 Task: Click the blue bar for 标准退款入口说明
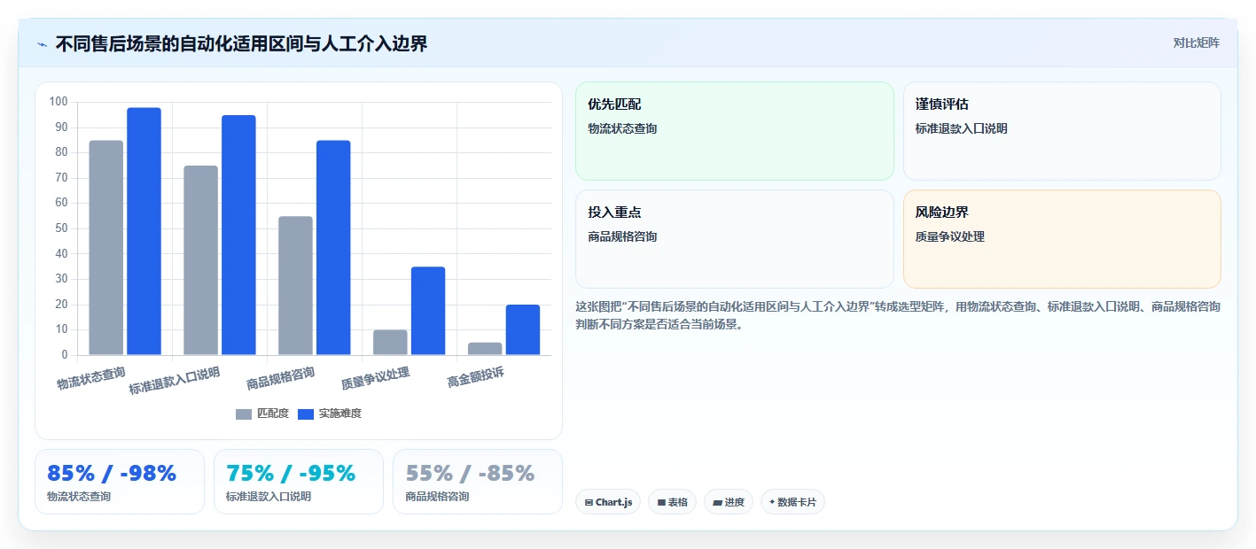point(238,235)
